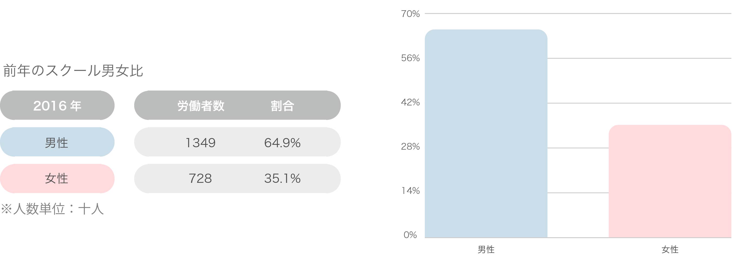
Task: Click the blue 男性 bar in chart
Action: pyautogui.click(x=486, y=133)
